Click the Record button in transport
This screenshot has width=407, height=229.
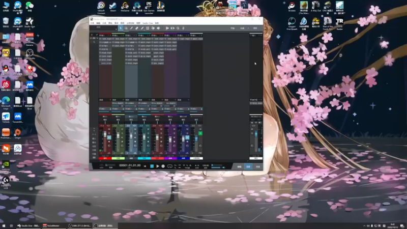pos(163,166)
